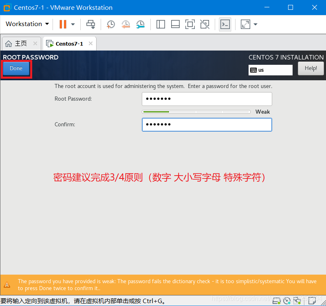Click the Ctrl+G input hint text
This screenshot has height=306, width=326.
[83, 301]
